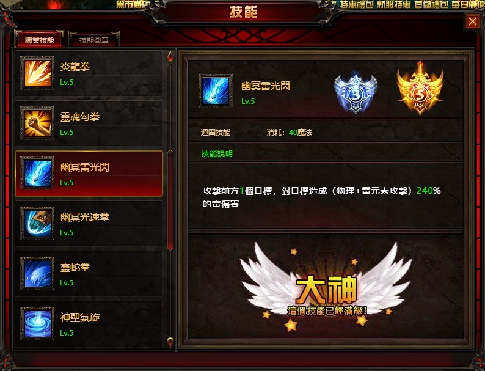Select the 炎龍拳 flame skill icon
Viewport: 485px width, 371px height.
click(37, 73)
